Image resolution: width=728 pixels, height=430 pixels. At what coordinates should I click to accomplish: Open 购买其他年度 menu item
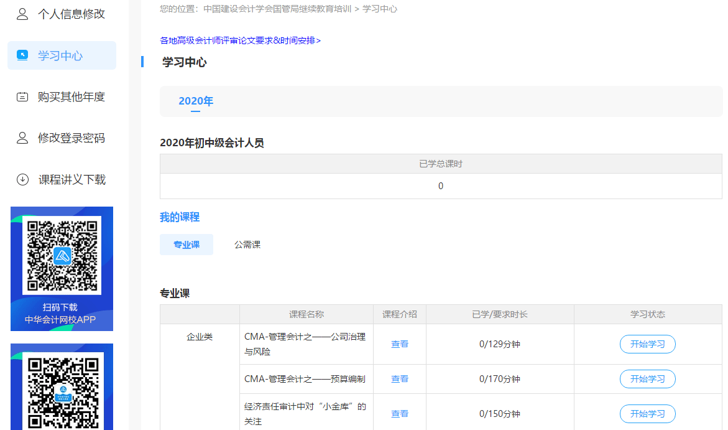click(x=71, y=97)
